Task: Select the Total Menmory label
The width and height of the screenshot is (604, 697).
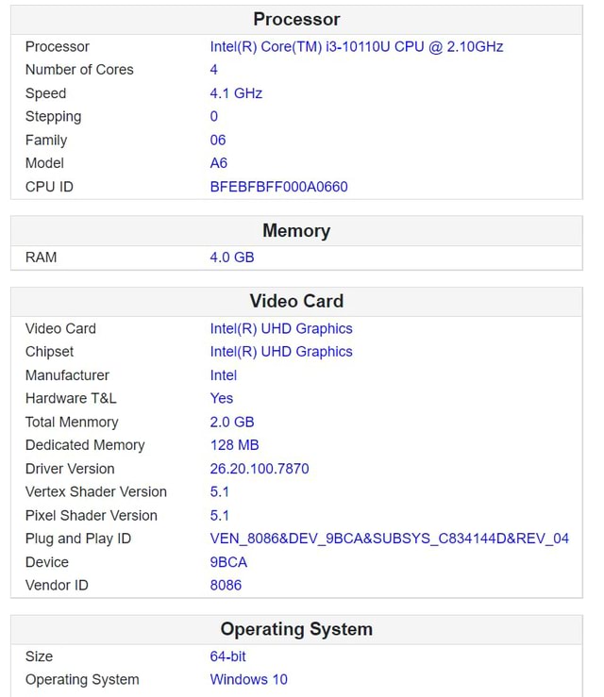Action: (x=72, y=422)
